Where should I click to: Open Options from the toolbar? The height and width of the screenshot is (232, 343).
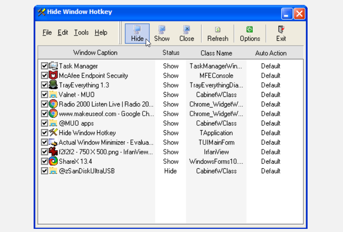click(x=250, y=34)
